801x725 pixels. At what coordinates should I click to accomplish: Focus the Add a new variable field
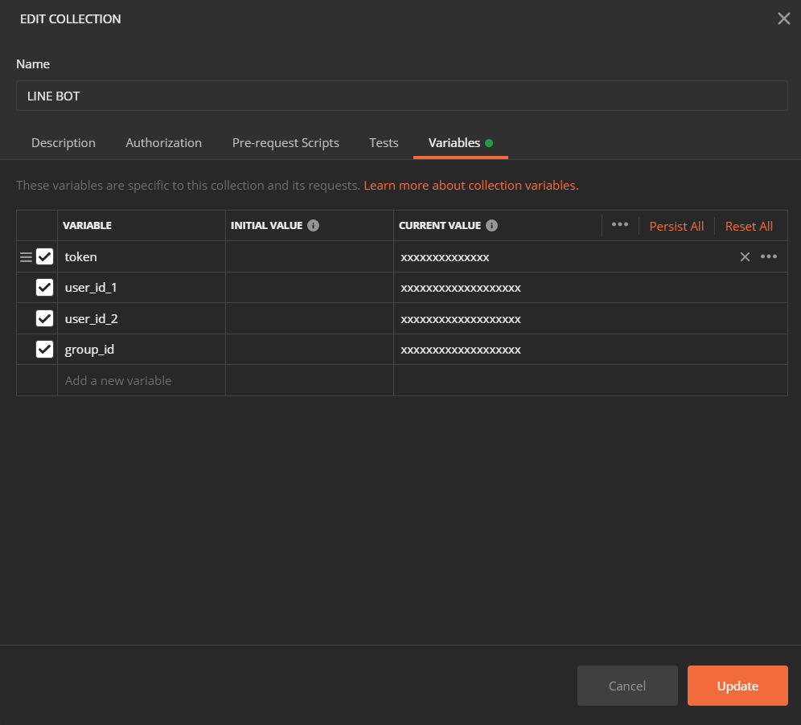point(141,380)
